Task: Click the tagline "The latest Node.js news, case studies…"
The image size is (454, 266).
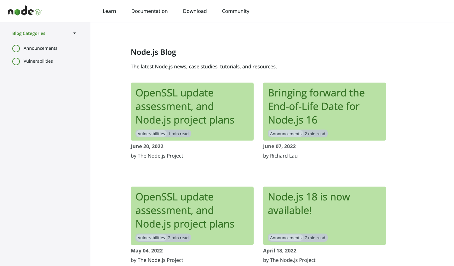Action: [x=204, y=66]
